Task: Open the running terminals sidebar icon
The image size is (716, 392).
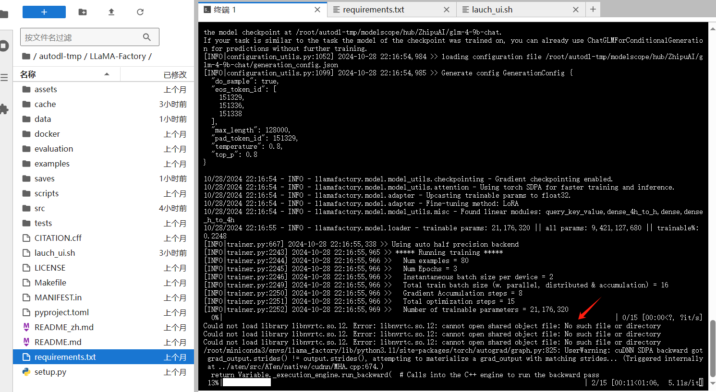Action: pyautogui.click(x=4, y=46)
